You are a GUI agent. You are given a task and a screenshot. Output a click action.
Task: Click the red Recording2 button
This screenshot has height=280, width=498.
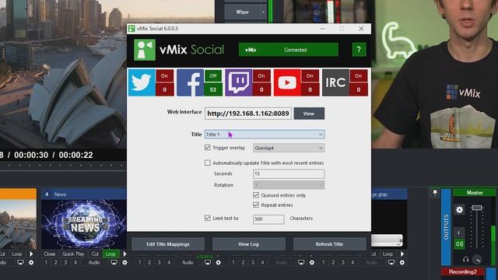tap(463, 271)
